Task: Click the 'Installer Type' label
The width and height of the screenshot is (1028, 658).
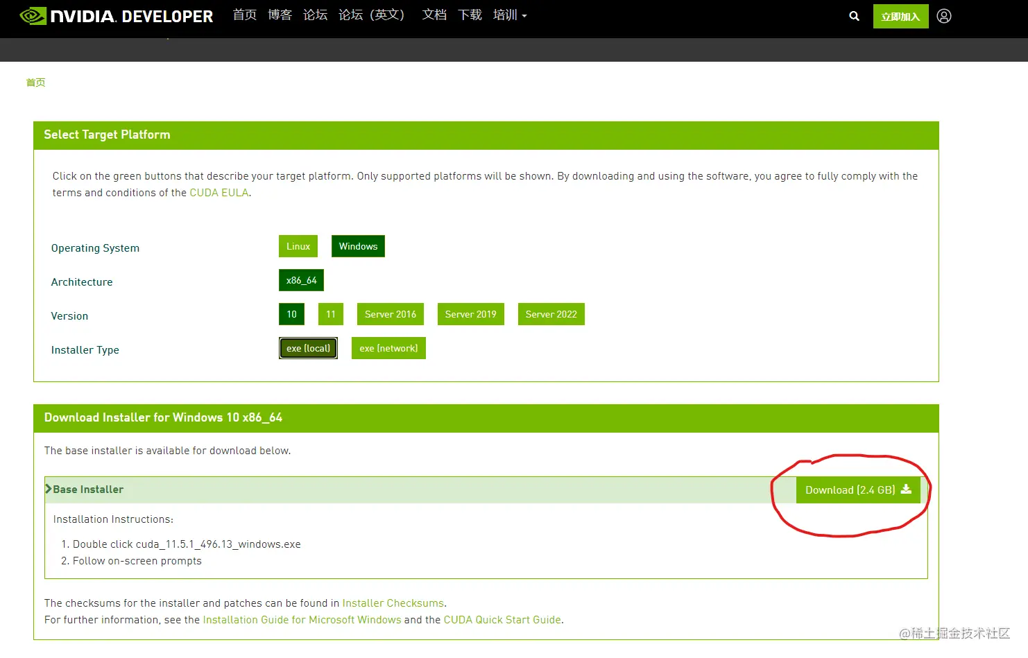Action: coord(85,350)
